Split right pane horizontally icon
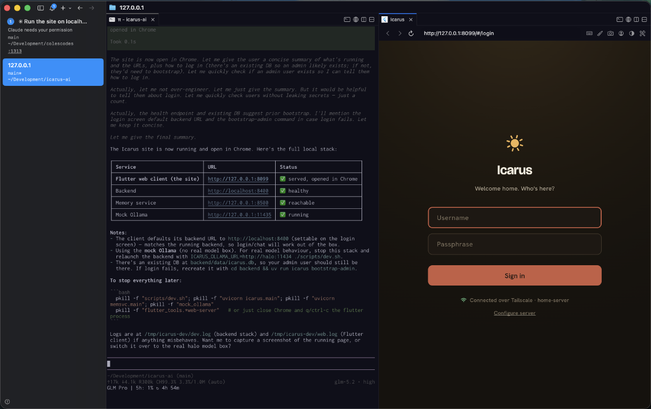The width and height of the screenshot is (651, 409). point(644,19)
